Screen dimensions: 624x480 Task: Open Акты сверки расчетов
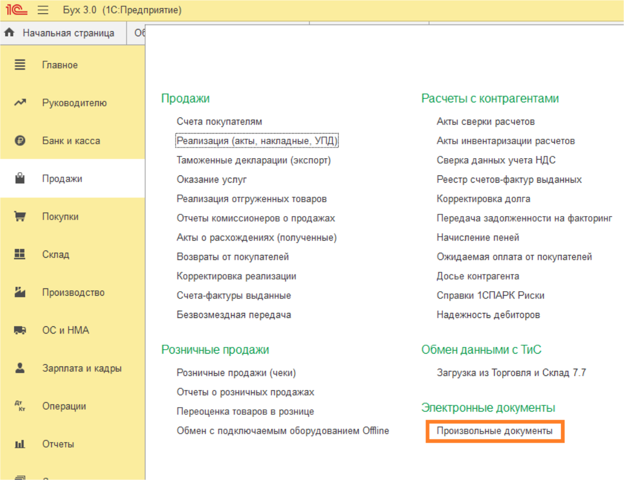pyautogui.click(x=485, y=121)
